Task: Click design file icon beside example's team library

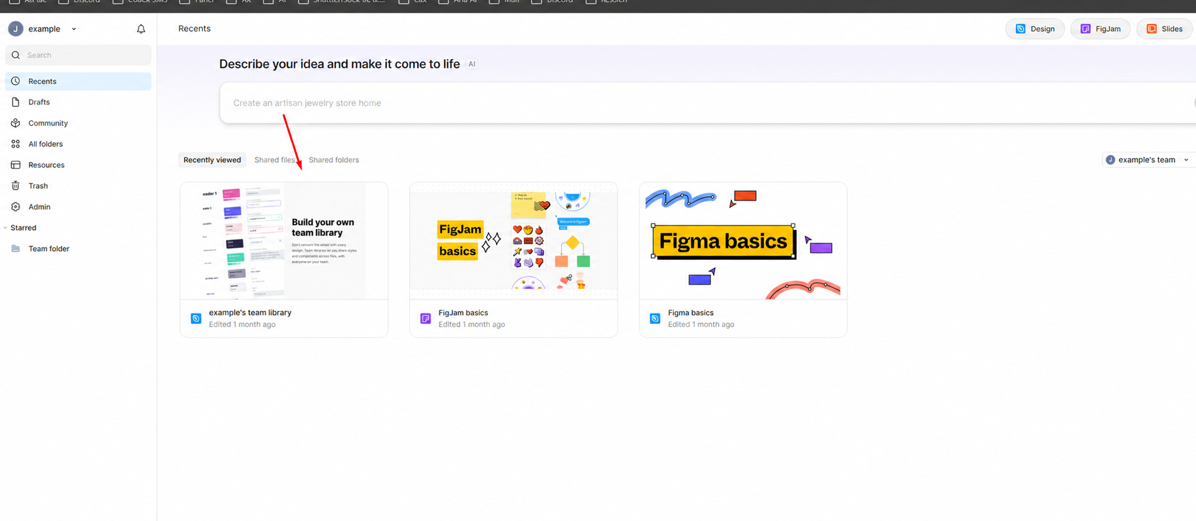Action: coord(196,318)
